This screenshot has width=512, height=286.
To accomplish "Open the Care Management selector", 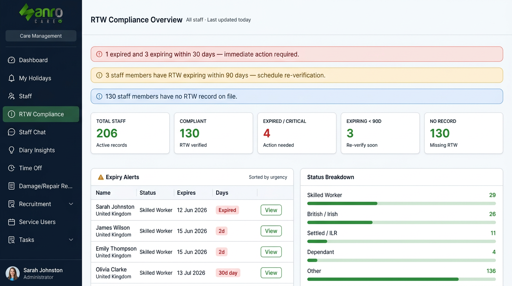I will pyautogui.click(x=41, y=36).
